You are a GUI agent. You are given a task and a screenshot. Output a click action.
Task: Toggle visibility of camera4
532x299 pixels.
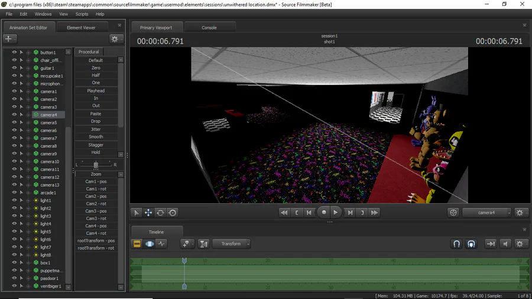(x=14, y=115)
